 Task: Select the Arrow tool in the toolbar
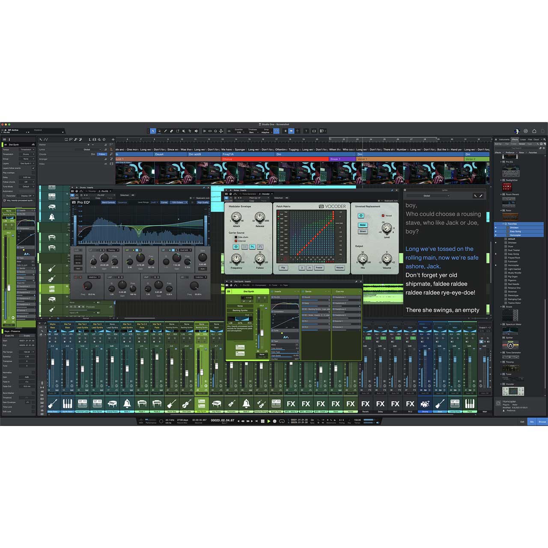pyautogui.click(x=153, y=131)
